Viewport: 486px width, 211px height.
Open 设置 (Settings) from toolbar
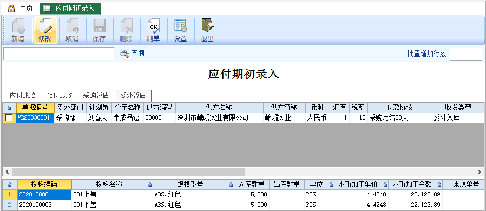tap(180, 30)
